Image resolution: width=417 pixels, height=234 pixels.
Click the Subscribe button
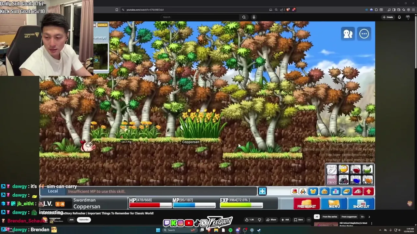click(x=84, y=220)
